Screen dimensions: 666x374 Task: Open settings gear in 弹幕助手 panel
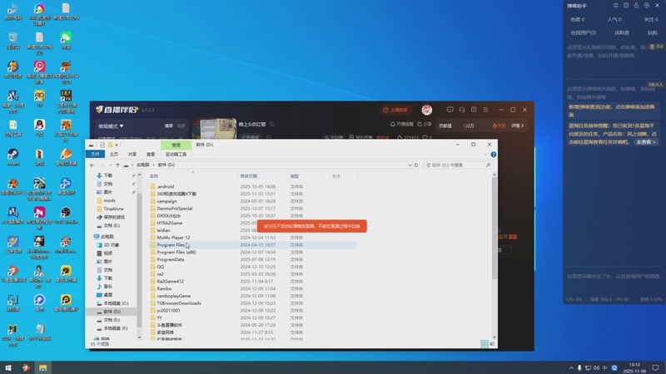[x=647, y=6]
